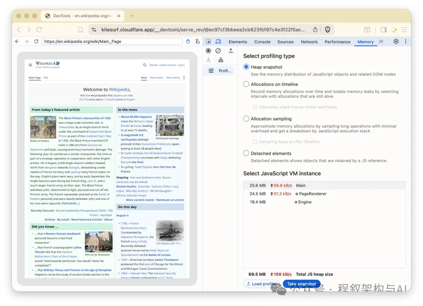Viewport: 423px width, 306px height.
Task: Select Heap snapshot radio button
Action: click(x=246, y=67)
